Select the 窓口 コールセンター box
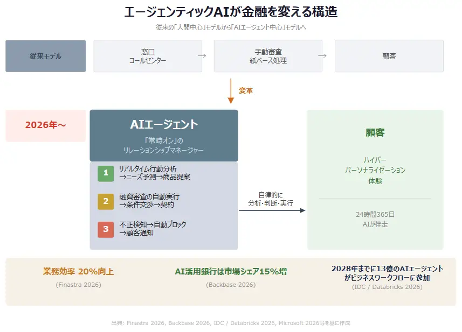The width and height of the screenshot is (462, 332). click(x=147, y=56)
